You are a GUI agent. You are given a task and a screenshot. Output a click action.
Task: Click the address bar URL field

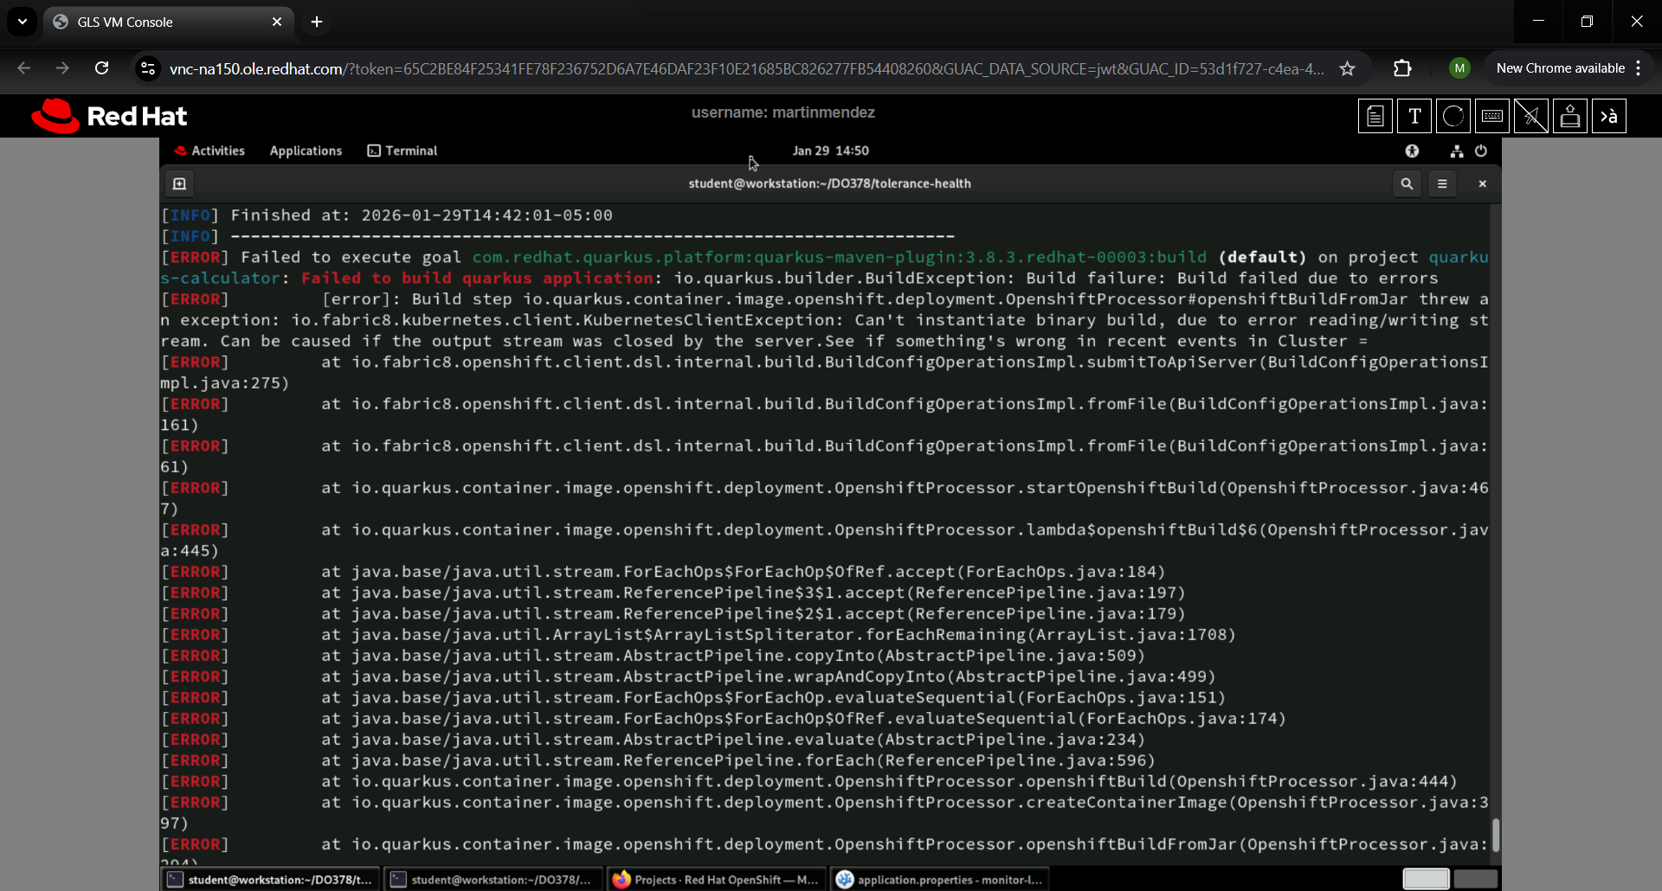coord(746,68)
